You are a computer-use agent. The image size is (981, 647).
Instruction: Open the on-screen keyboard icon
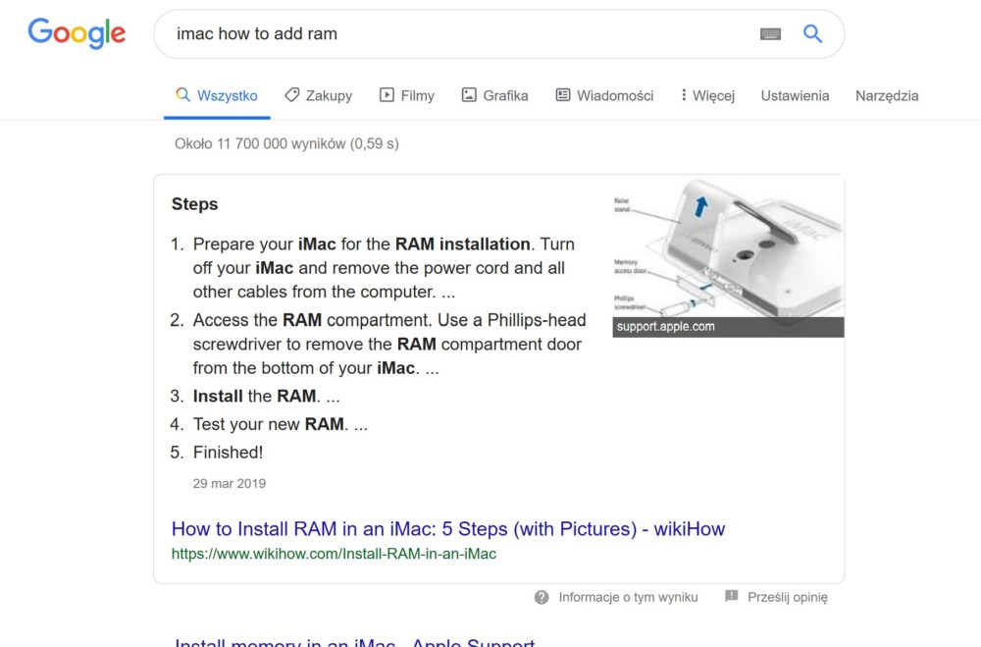pyautogui.click(x=770, y=33)
